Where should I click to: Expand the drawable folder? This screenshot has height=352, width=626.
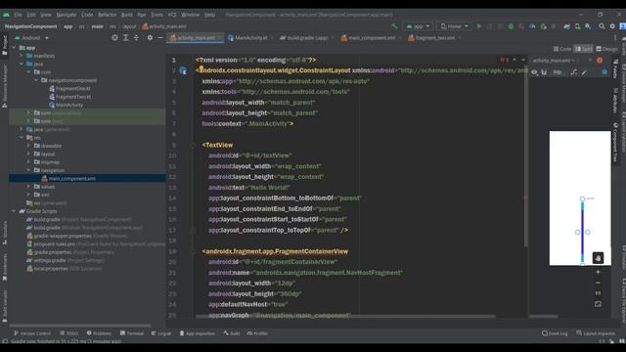pyautogui.click(x=28, y=146)
